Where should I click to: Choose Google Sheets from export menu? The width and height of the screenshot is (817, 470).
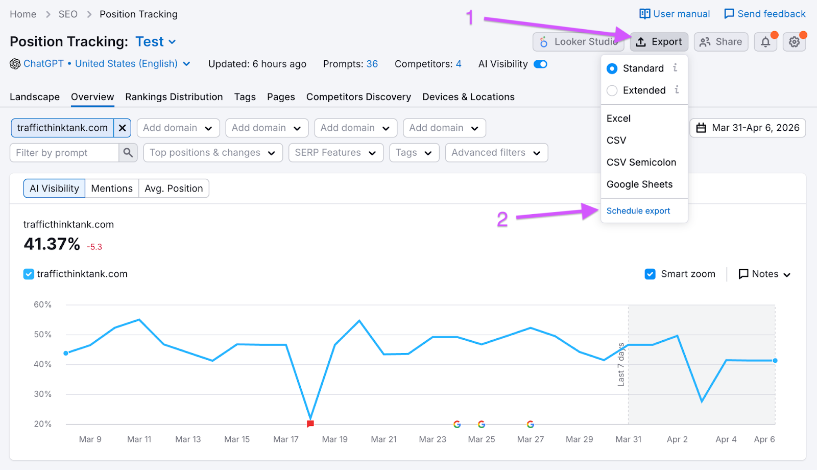pyautogui.click(x=639, y=184)
